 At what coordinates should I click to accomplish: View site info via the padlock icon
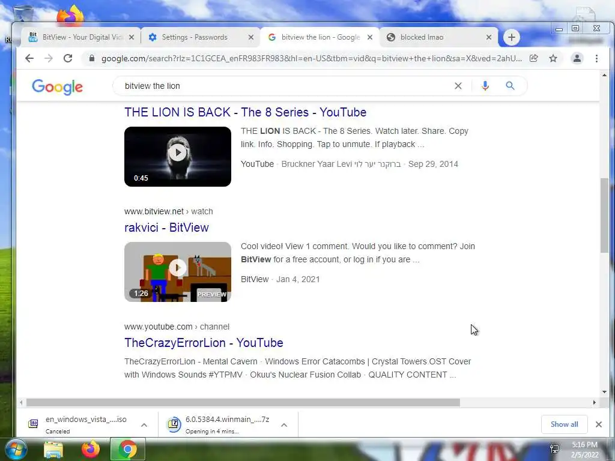[92, 58]
